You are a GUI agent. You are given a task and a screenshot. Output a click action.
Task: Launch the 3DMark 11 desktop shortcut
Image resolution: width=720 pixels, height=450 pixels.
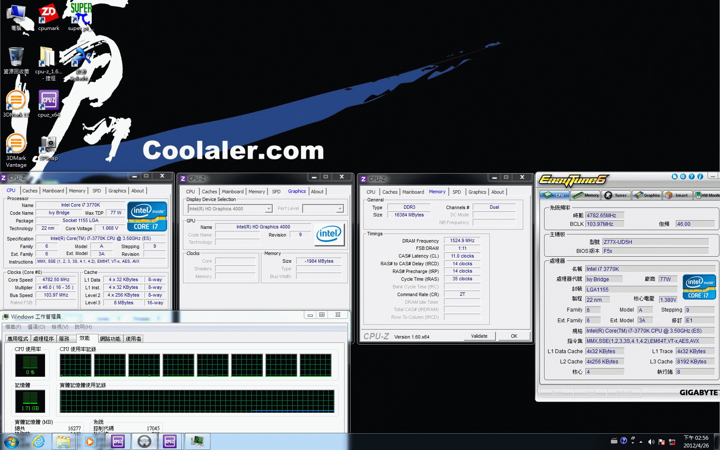16,104
